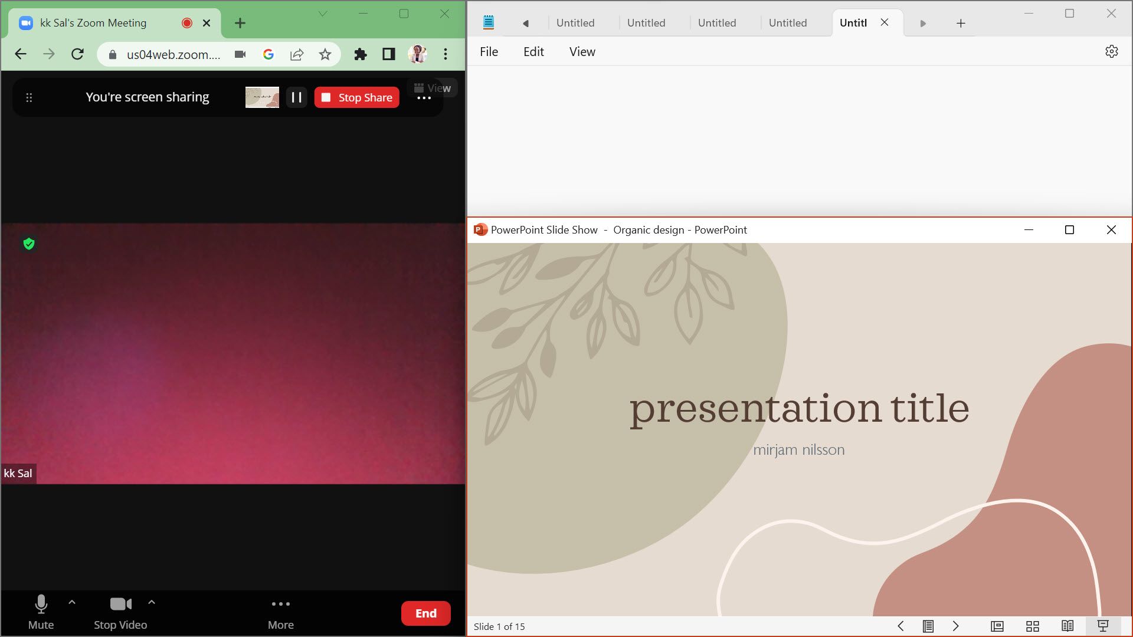Click the red Stop Share button
Screen dimensions: 1133x637
(356, 97)
